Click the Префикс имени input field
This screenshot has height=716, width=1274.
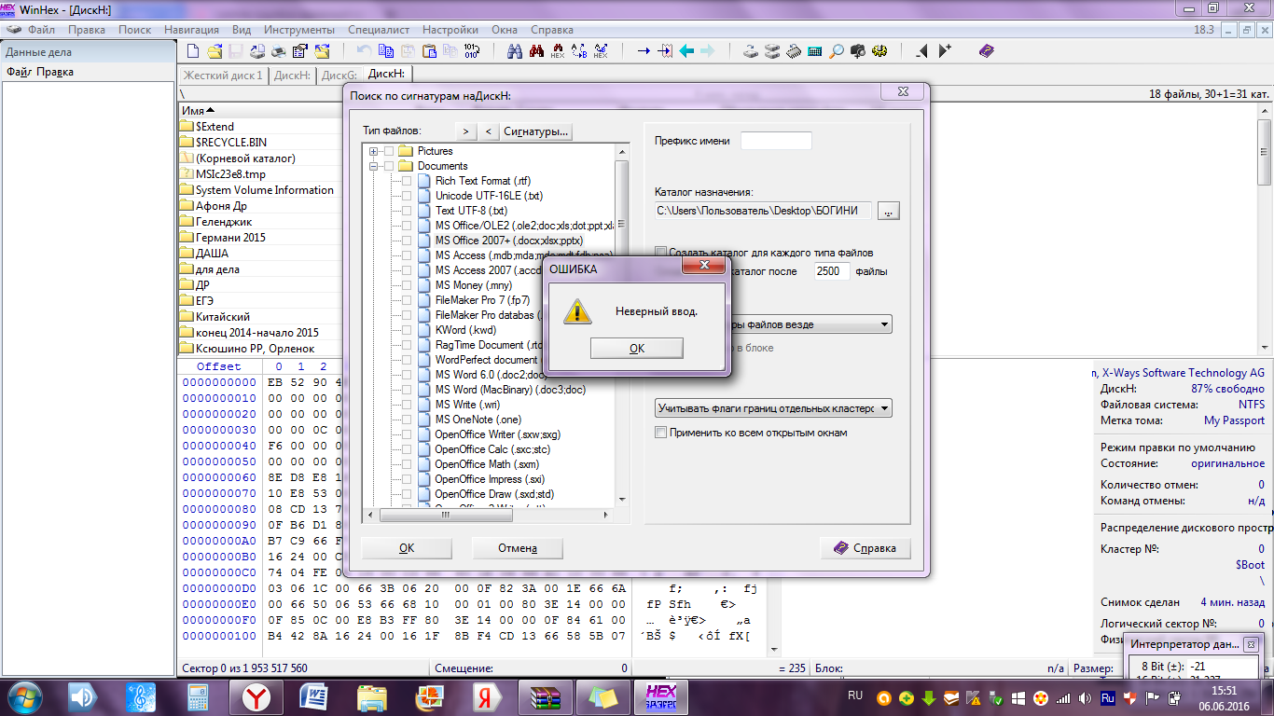[776, 141]
